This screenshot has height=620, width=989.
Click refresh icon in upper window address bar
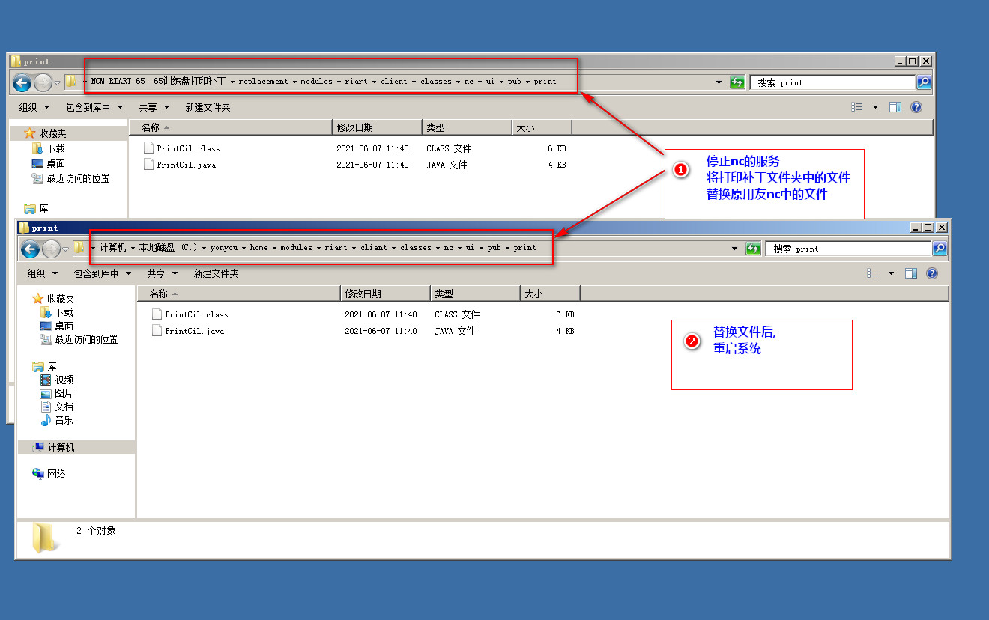(x=737, y=82)
